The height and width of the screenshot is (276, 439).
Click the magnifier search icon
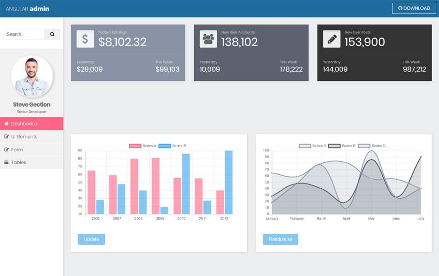52,34
